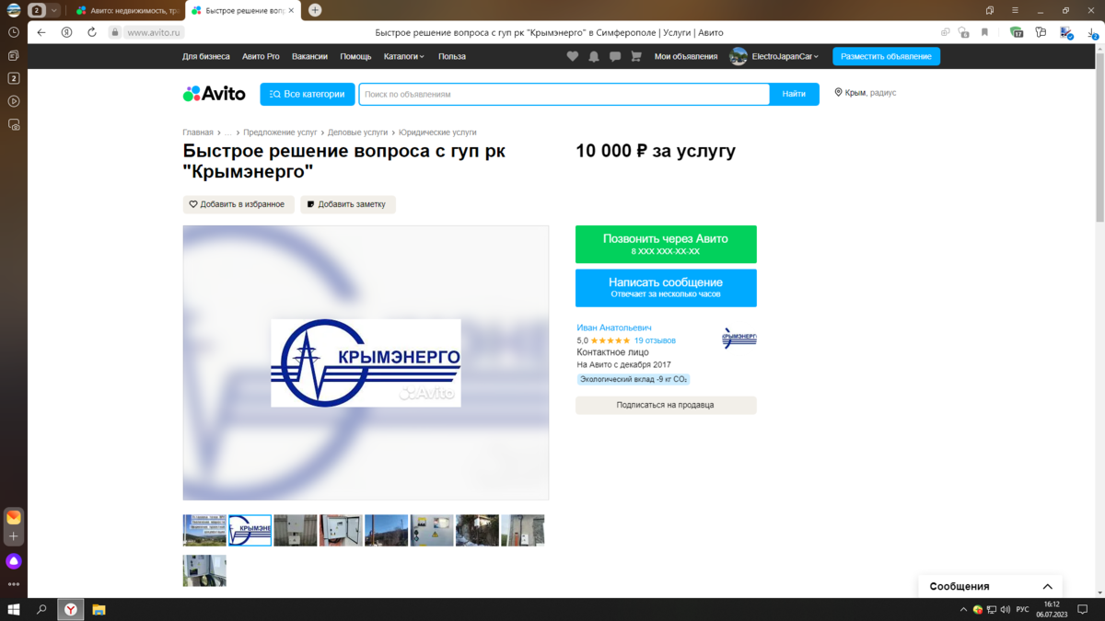
Task: Open a new browser tab with plus button
Action: coord(315,10)
